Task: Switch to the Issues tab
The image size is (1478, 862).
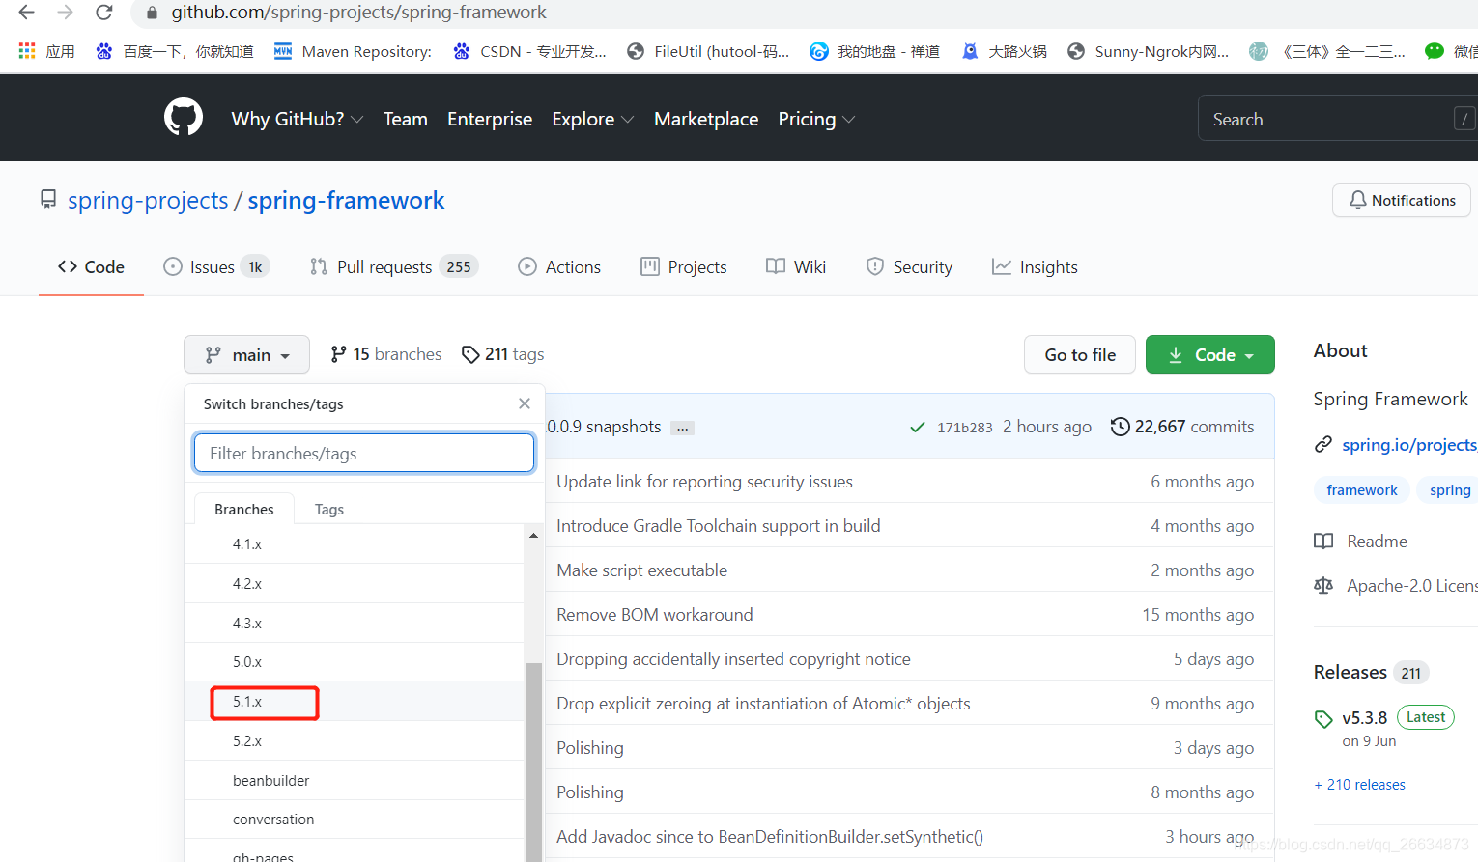Action: (216, 266)
